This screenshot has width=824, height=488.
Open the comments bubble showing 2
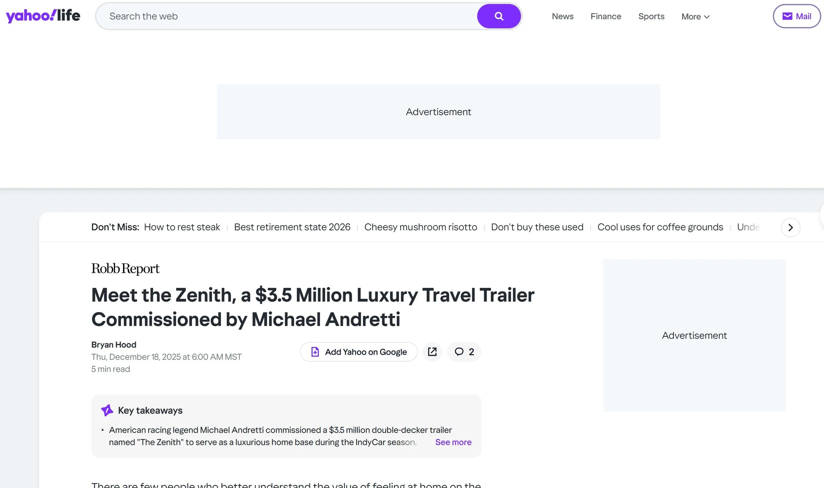tap(464, 352)
